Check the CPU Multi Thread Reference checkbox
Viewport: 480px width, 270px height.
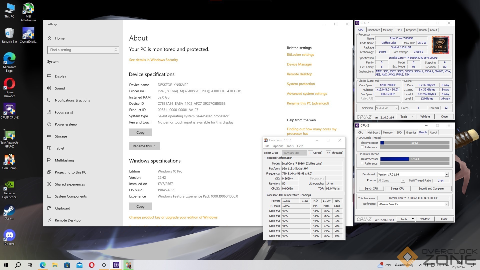(362, 163)
